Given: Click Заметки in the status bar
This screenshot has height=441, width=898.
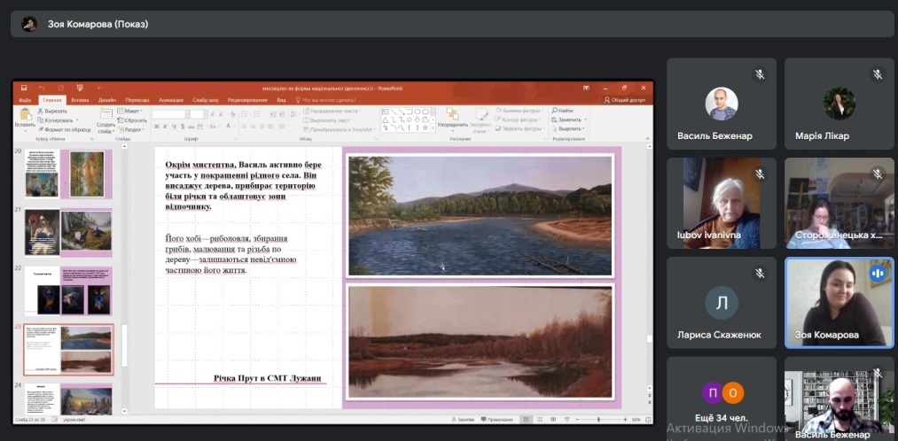Looking at the screenshot, I should [x=462, y=419].
